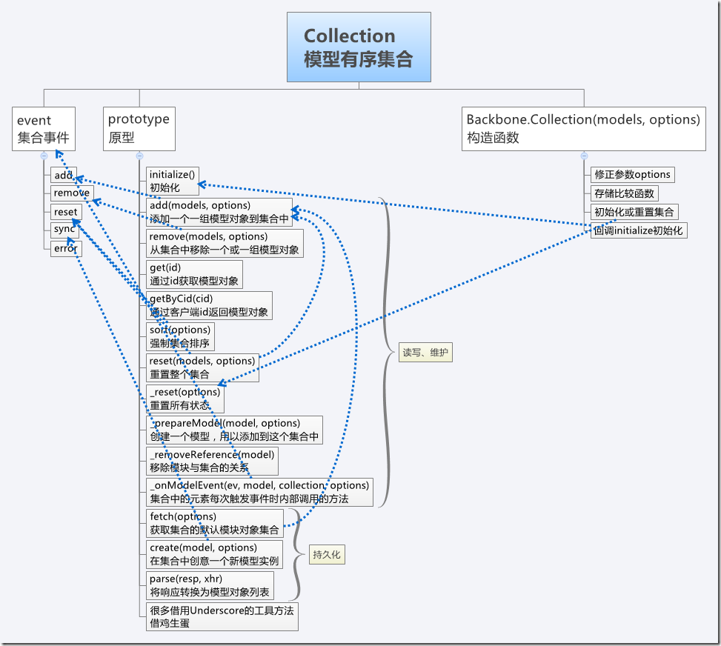
Task: Select the Backbone.Collection(models, options) node
Action: pyautogui.click(x=583, y=129)
